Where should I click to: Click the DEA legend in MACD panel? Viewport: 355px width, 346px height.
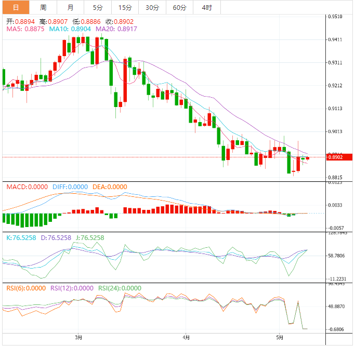[x=109, y=187]
